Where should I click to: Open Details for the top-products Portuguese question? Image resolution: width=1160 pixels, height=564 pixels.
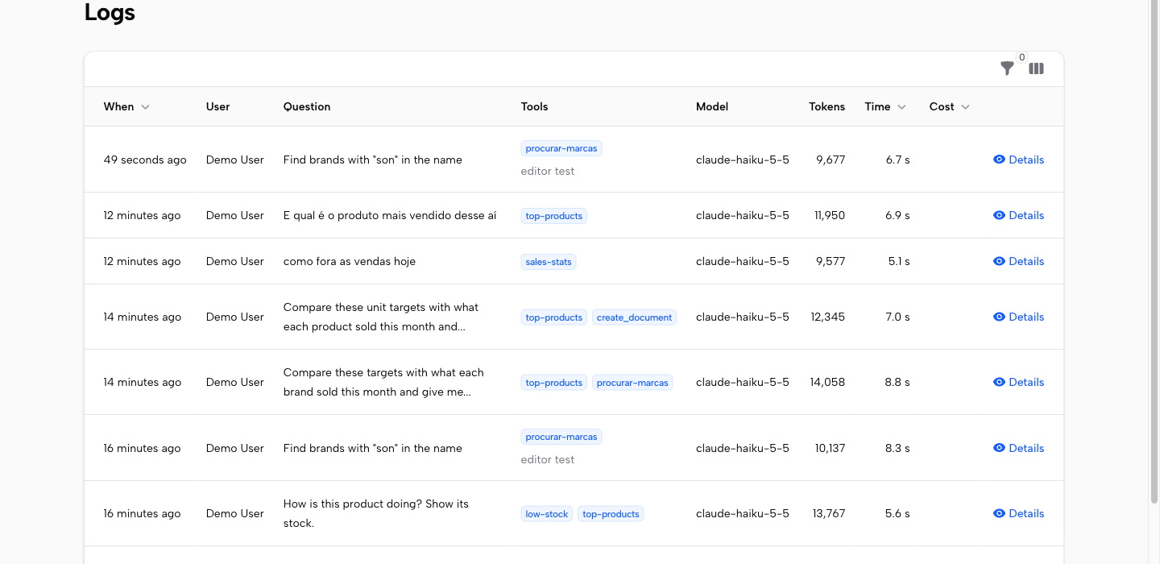pyautogui.click(x=1018, y=215)
